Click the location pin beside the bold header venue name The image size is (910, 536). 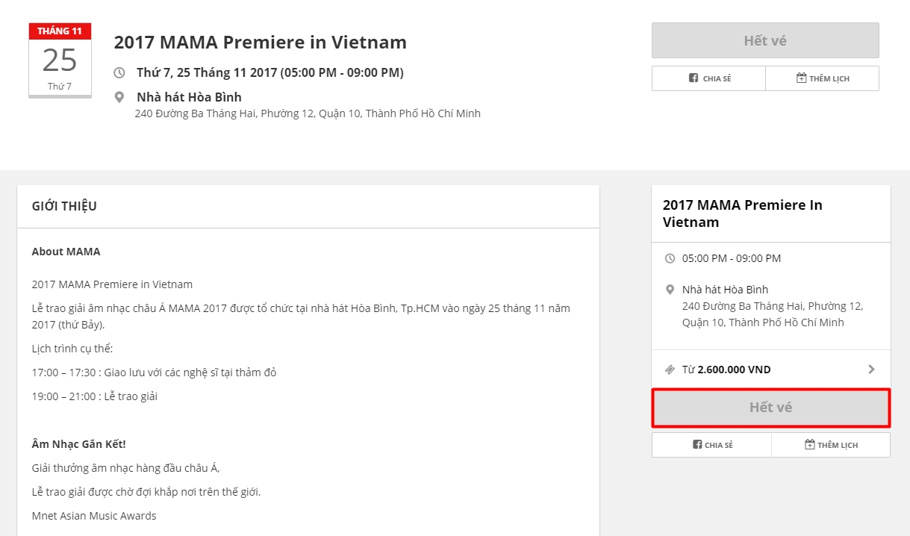click(119, 98)
